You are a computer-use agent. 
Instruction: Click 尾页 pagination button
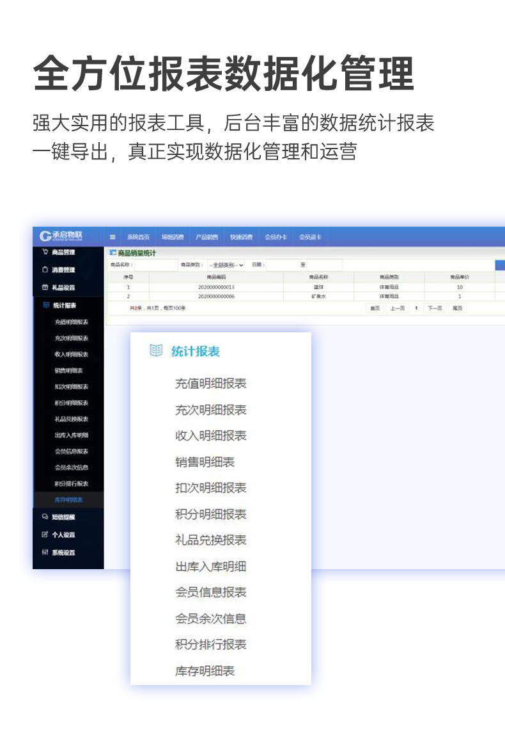[x=458, y=309]
